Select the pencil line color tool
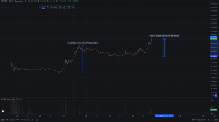219x122 pixels. 43,7
